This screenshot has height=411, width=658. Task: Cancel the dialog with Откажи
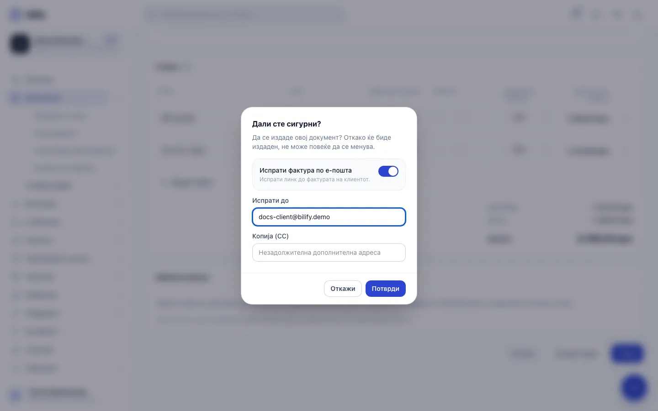[x=343, y=289]
